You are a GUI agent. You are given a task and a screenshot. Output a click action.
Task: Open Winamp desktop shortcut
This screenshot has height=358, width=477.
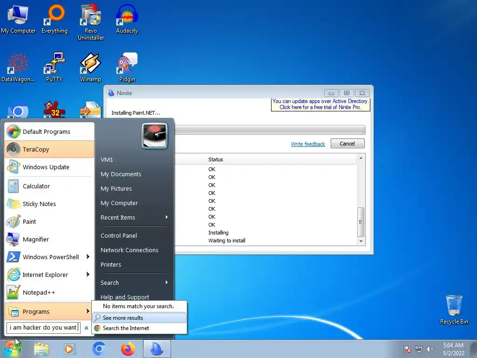[x=90, y=68]
